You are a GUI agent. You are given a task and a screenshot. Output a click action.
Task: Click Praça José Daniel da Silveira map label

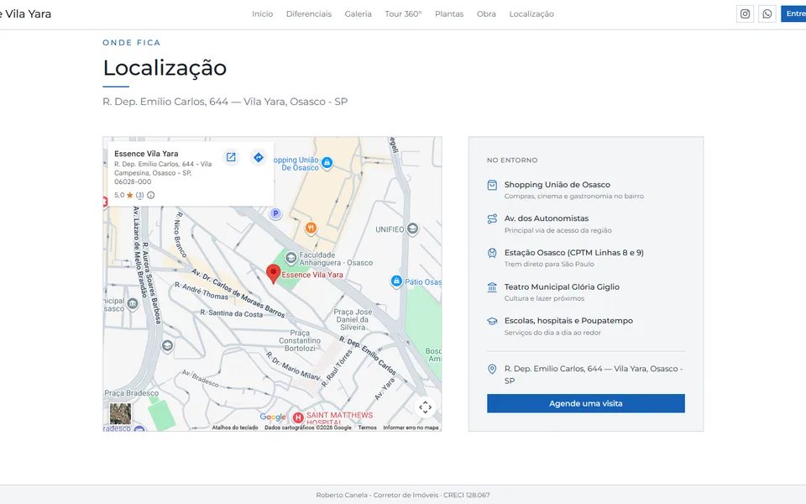[353, 319]
